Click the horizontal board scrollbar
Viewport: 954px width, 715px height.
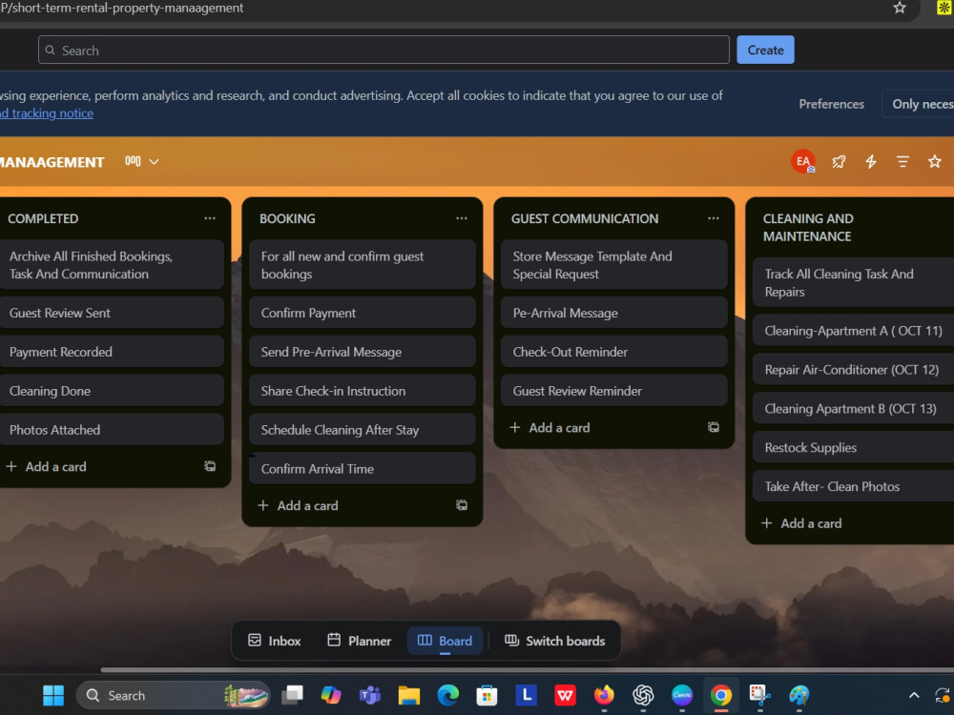click(x=527, y=670)
